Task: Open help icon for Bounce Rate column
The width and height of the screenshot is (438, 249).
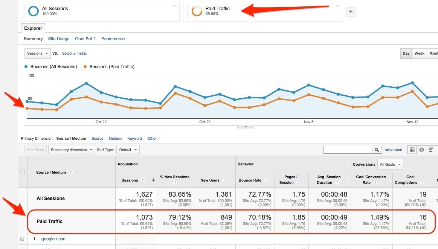Action: click(x=266, y=180)
